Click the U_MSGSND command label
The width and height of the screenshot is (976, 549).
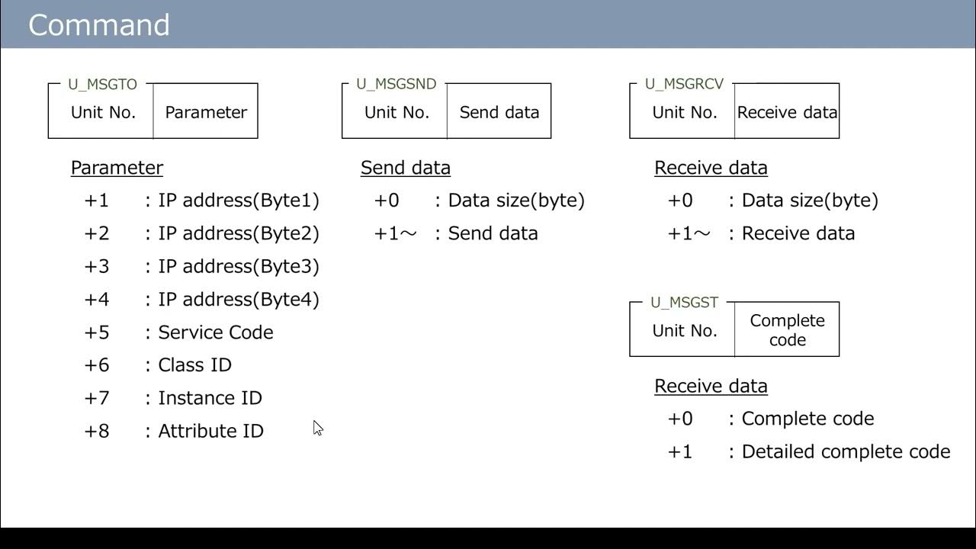[396, 85]
